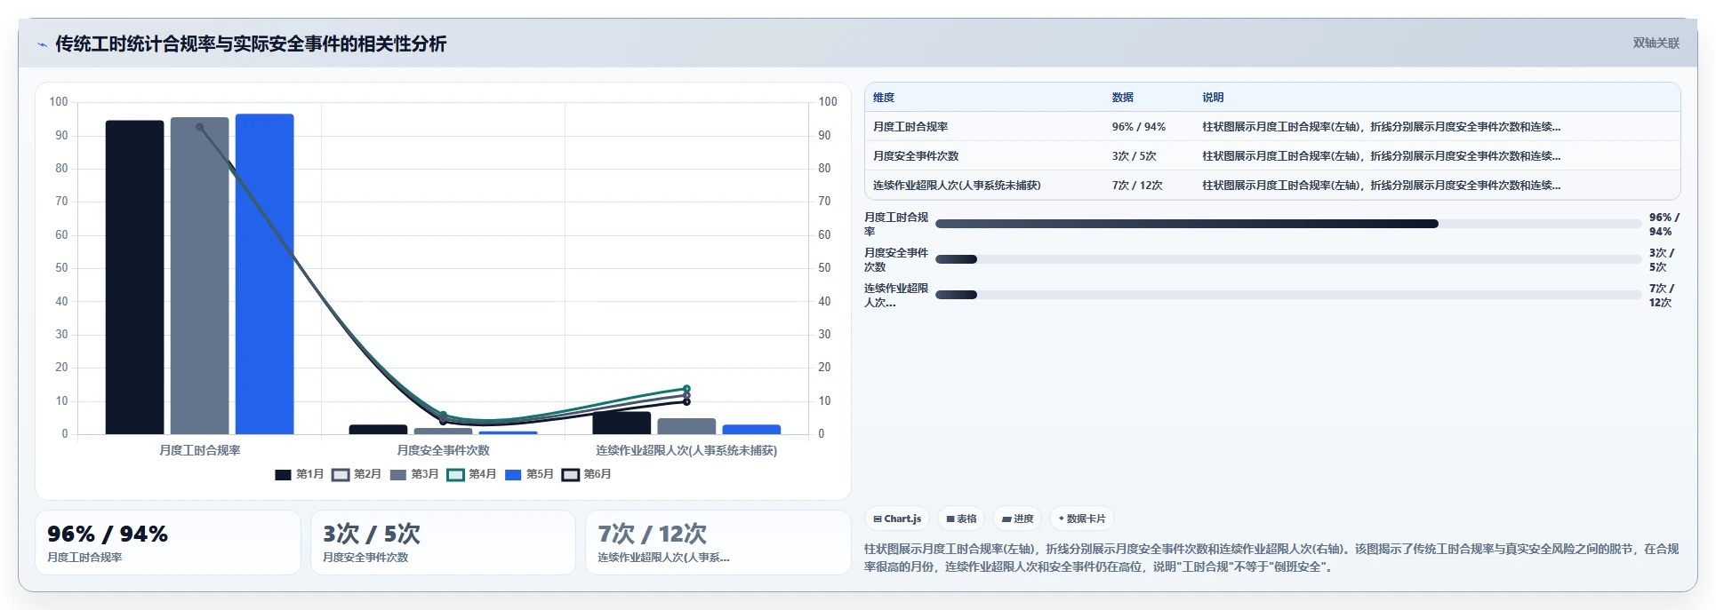The width and height of the screenshot is (1716, 610).
Task: Toggle 第1月 legend swatch
Action: coord(283,474)
